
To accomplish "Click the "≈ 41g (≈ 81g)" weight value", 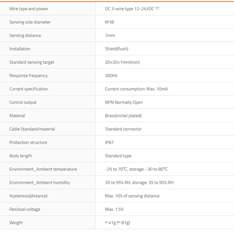I will (117, 223).
